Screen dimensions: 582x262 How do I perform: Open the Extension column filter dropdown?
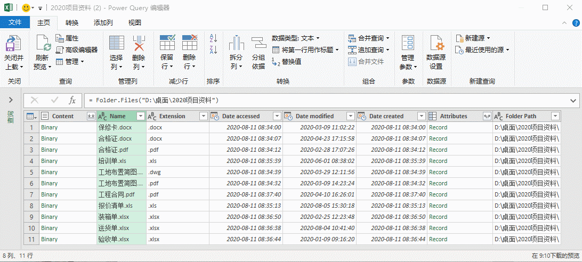click(203, 116)
